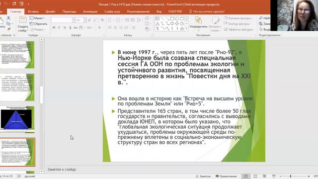Select the right arrow shape in gallery
The height and width of the screenshot is (179, 318).
pyautogui.click(x=172, y=24)
